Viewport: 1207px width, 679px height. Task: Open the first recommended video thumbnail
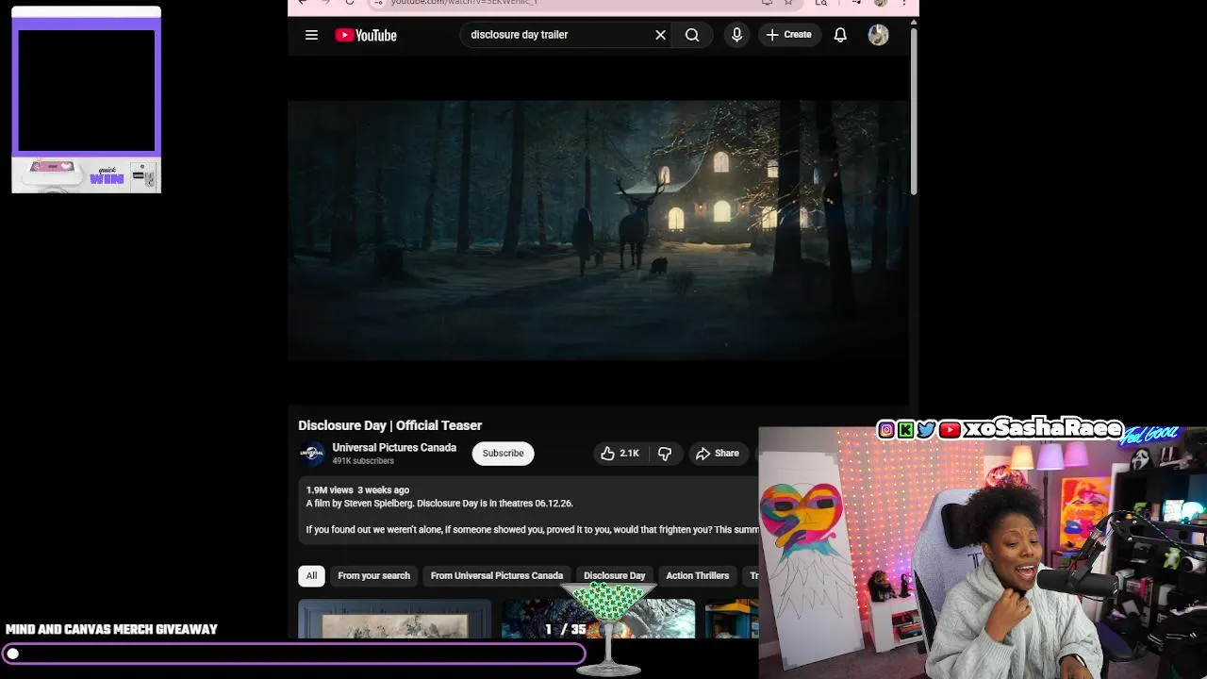coord(395,619)
